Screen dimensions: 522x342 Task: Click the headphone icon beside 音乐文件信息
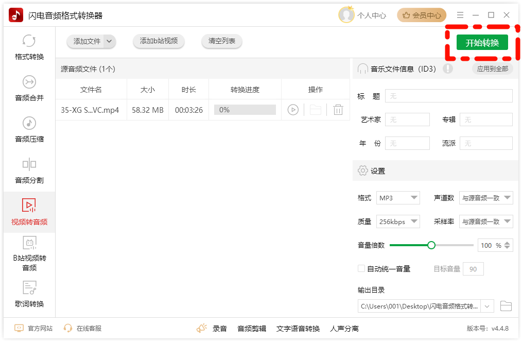point(362,69)
